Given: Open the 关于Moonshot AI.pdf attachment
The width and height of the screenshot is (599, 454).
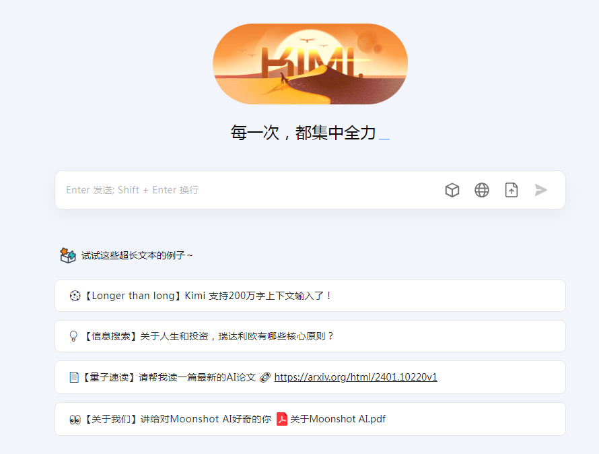Looking at the screenshot, I should (x=338, y=419).
